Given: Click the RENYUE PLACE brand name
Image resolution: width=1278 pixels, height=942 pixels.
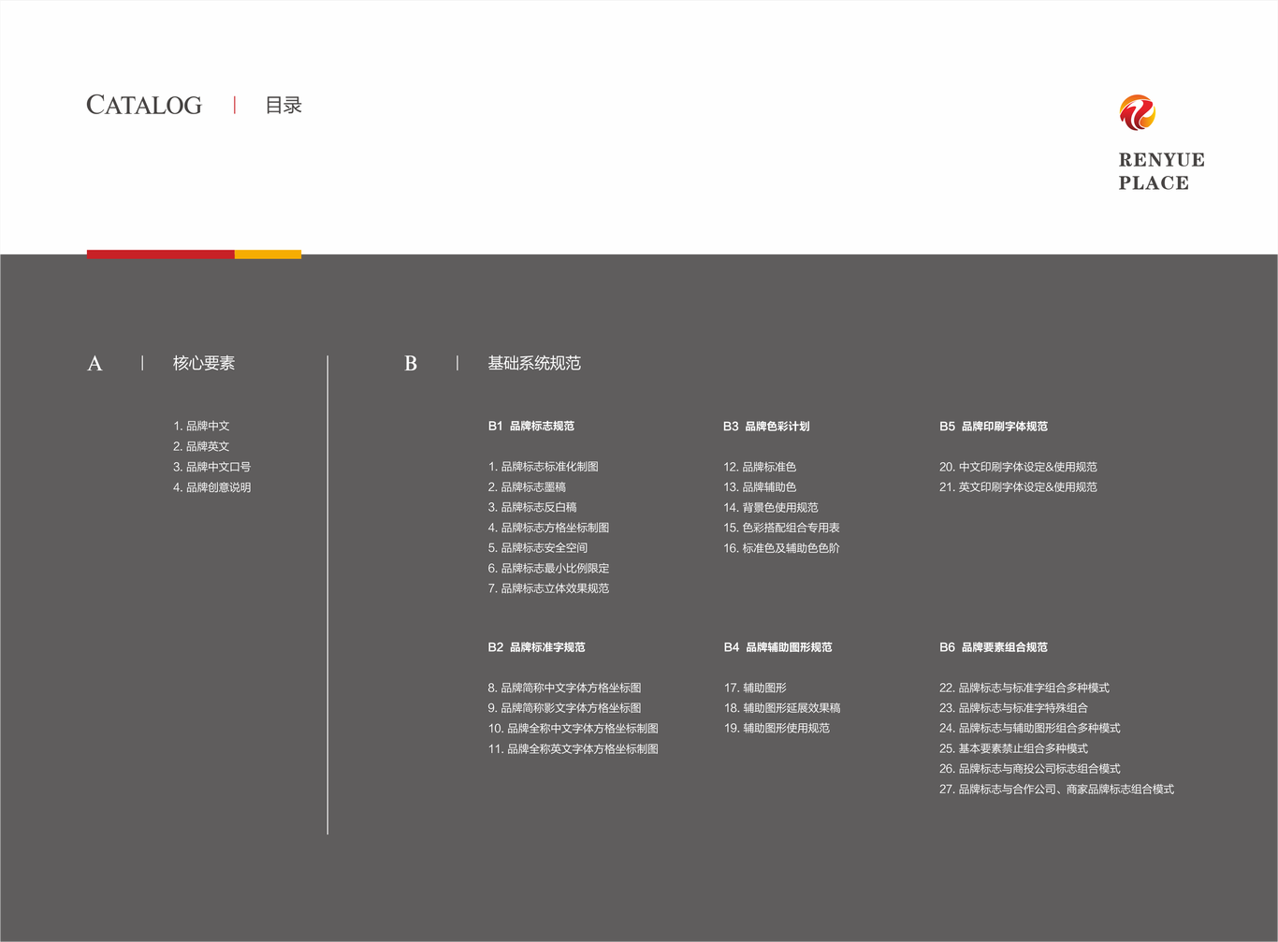Looking at the screenshot, I should (1161, 171).
